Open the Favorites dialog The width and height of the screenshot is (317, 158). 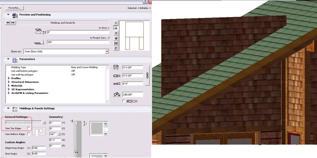click(x=14, y=8)
